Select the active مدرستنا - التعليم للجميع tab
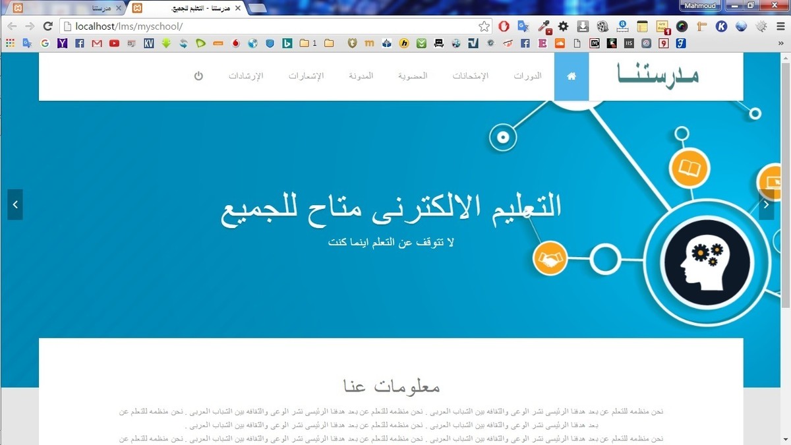791x445 pixels. click(188, 8)
